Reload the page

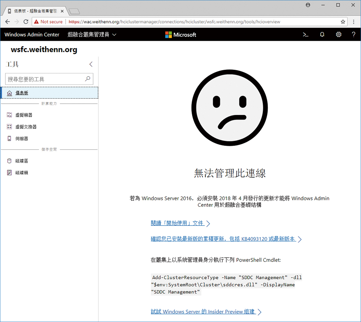click(x=26, y=22)
